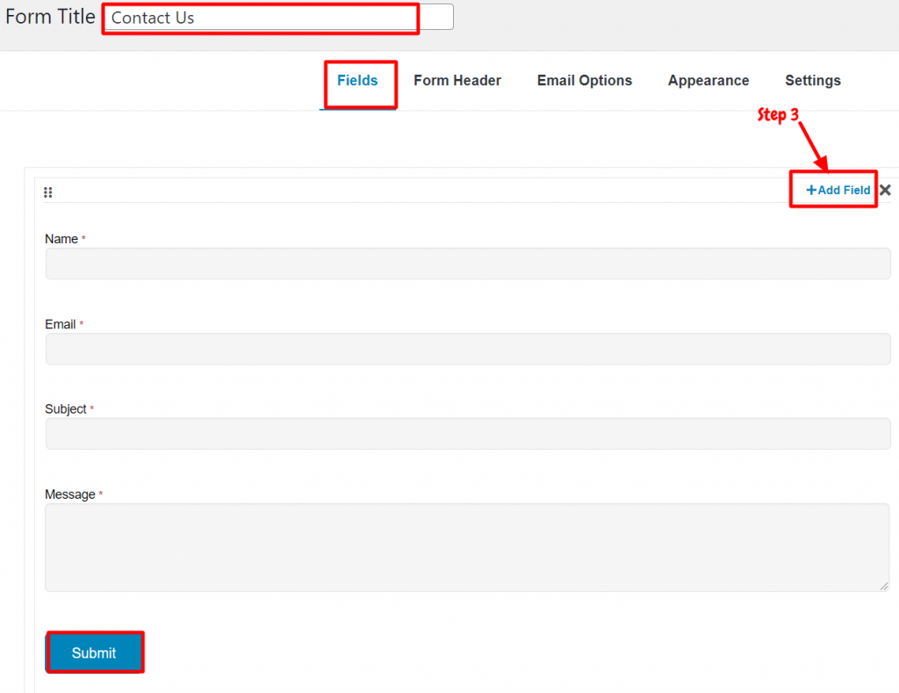Select the Subject input field
The height and width of the screenshot is (693, 899).
[468, 434]
